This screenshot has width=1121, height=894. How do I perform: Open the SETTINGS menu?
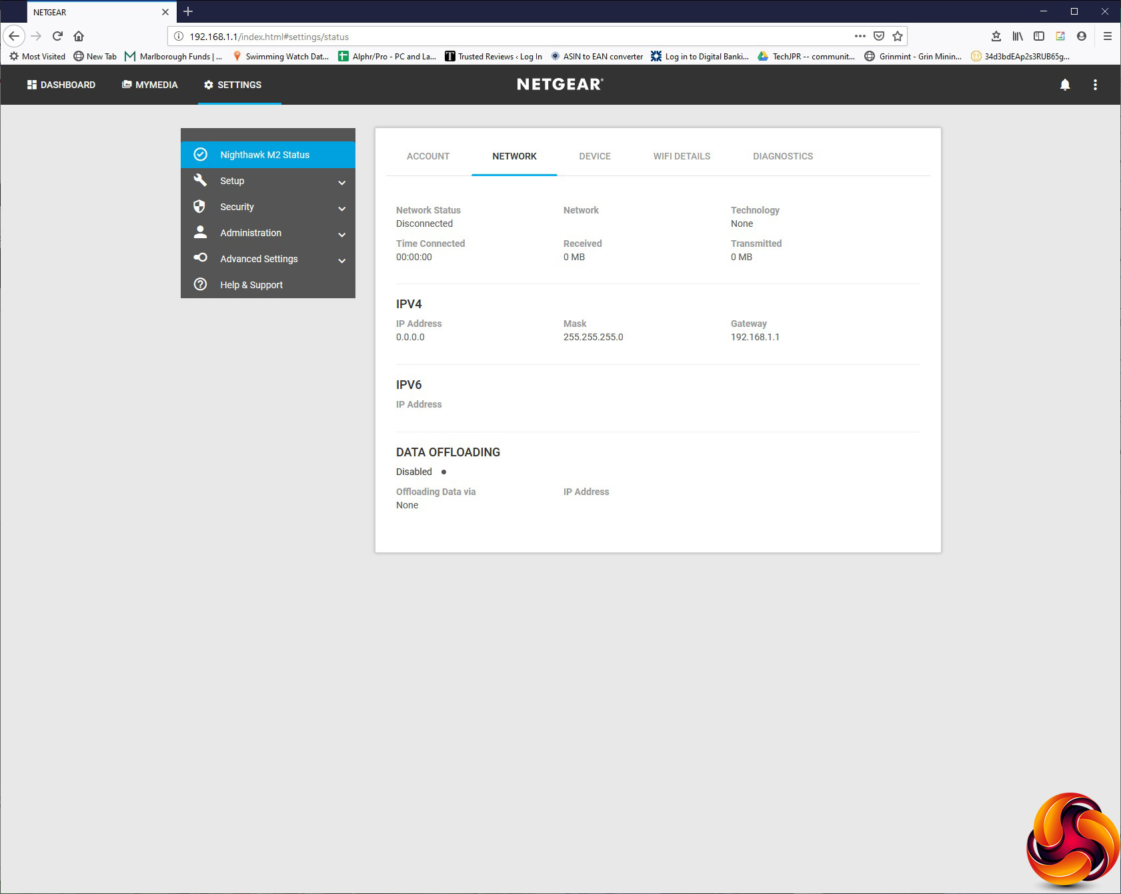point(233,85)
